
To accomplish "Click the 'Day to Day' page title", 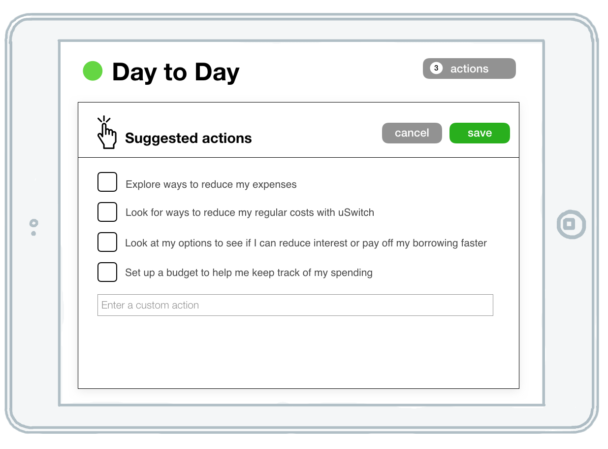I will click(x=176, y=72).
